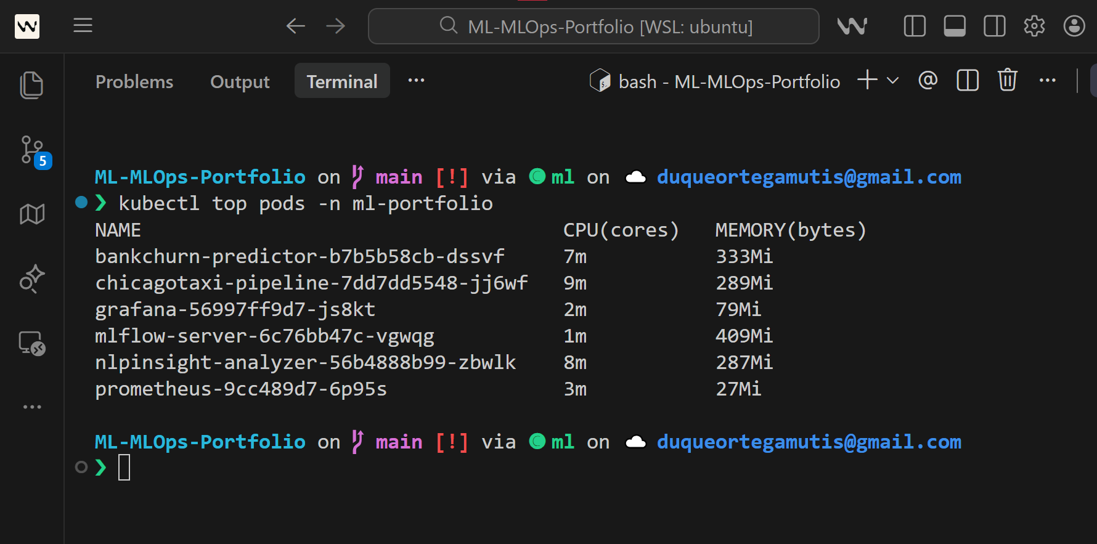The height and width of the screenshot is (544, 1097).
Task: Click the Windsurf logo in top-left corner
Action: tap(27, 26)
